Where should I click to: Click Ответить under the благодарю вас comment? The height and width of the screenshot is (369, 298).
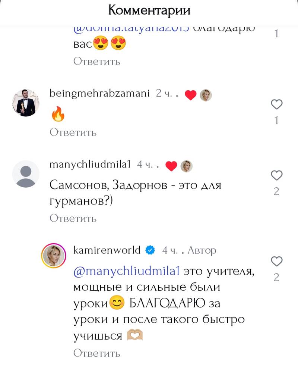coord(97,62)
